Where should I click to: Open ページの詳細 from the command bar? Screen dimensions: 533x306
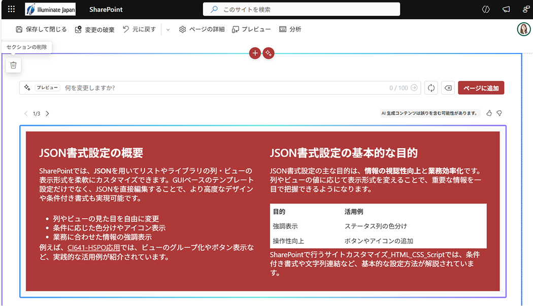point(202,29)
